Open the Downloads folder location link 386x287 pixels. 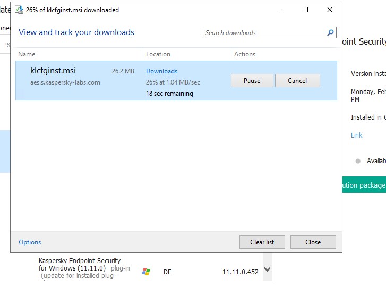pyautogui.click(x=161, y=71)
